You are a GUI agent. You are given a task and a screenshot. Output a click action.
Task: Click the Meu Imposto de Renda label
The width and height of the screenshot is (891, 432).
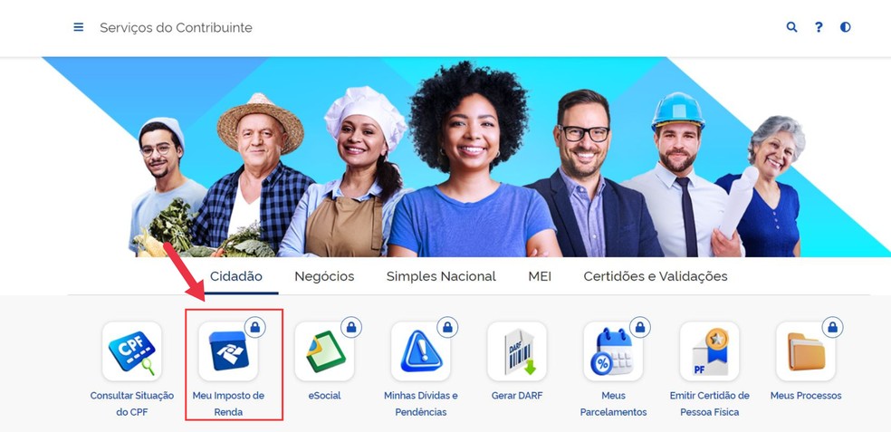pyautogui.click(x=228, y=404)
